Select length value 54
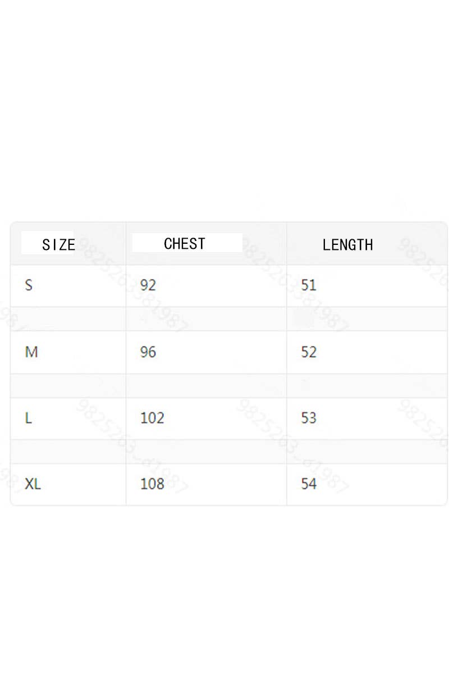Image resolution: width=449 pixels, height=674 pixels. pyautogui.click(x=309, y=484)
